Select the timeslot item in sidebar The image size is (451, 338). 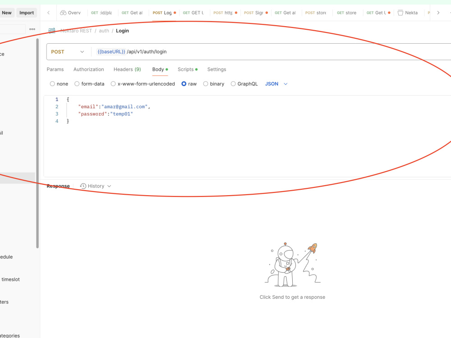point(10,279)
